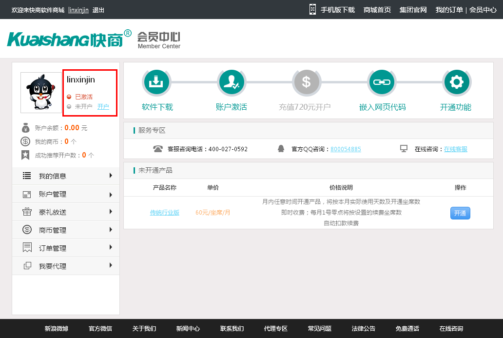Image resolution: width=503 pixels, height=338 pixels.
Task: Click 退出 to log out
Action: tap(98, 10)
